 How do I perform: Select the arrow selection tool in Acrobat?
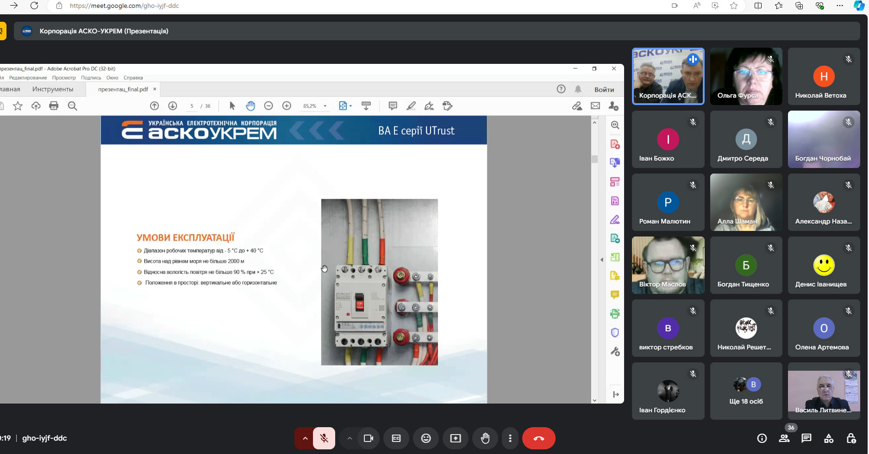point(232,106)
